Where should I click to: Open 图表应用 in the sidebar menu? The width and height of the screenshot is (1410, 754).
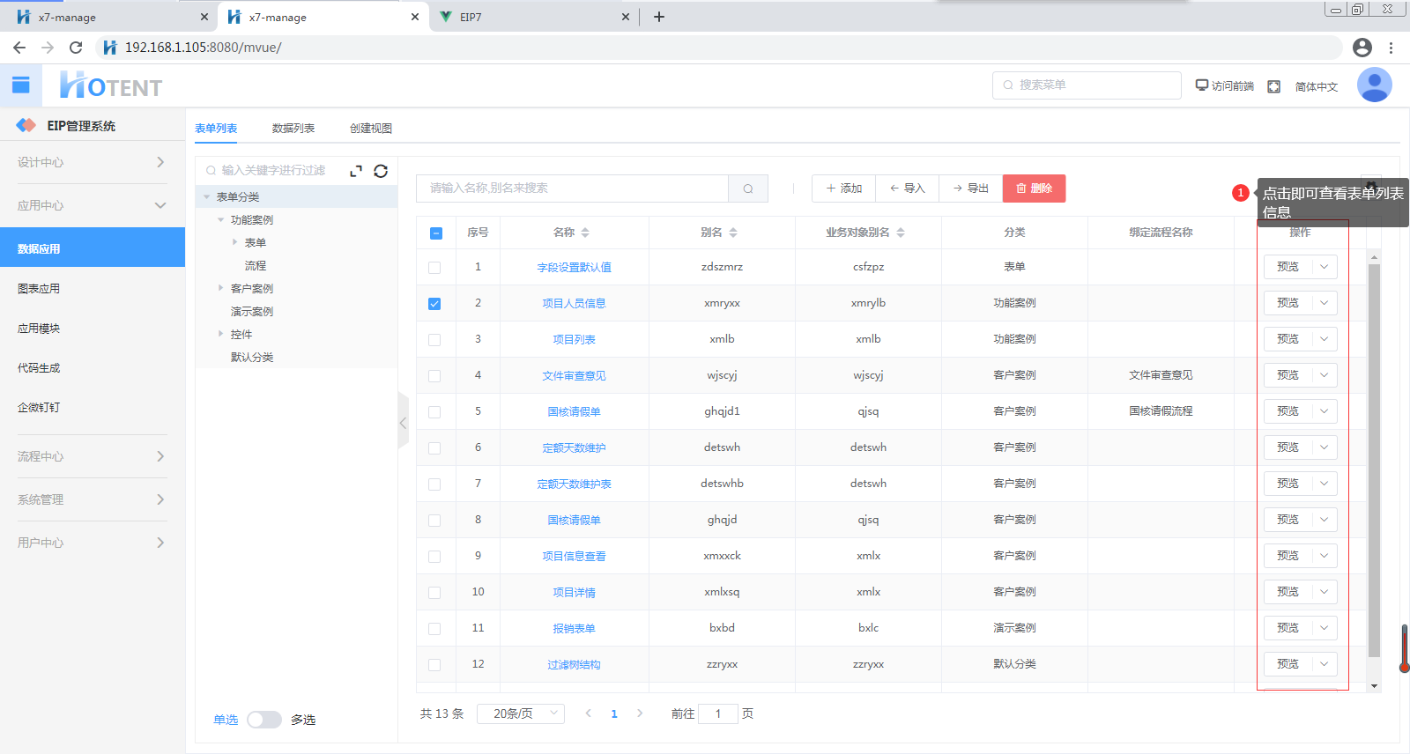tap(39, 289)
